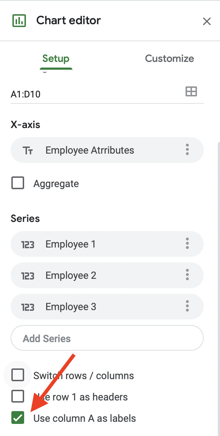
Task: Click the 123 number icon for Employee 1
Action: (28, 244)
